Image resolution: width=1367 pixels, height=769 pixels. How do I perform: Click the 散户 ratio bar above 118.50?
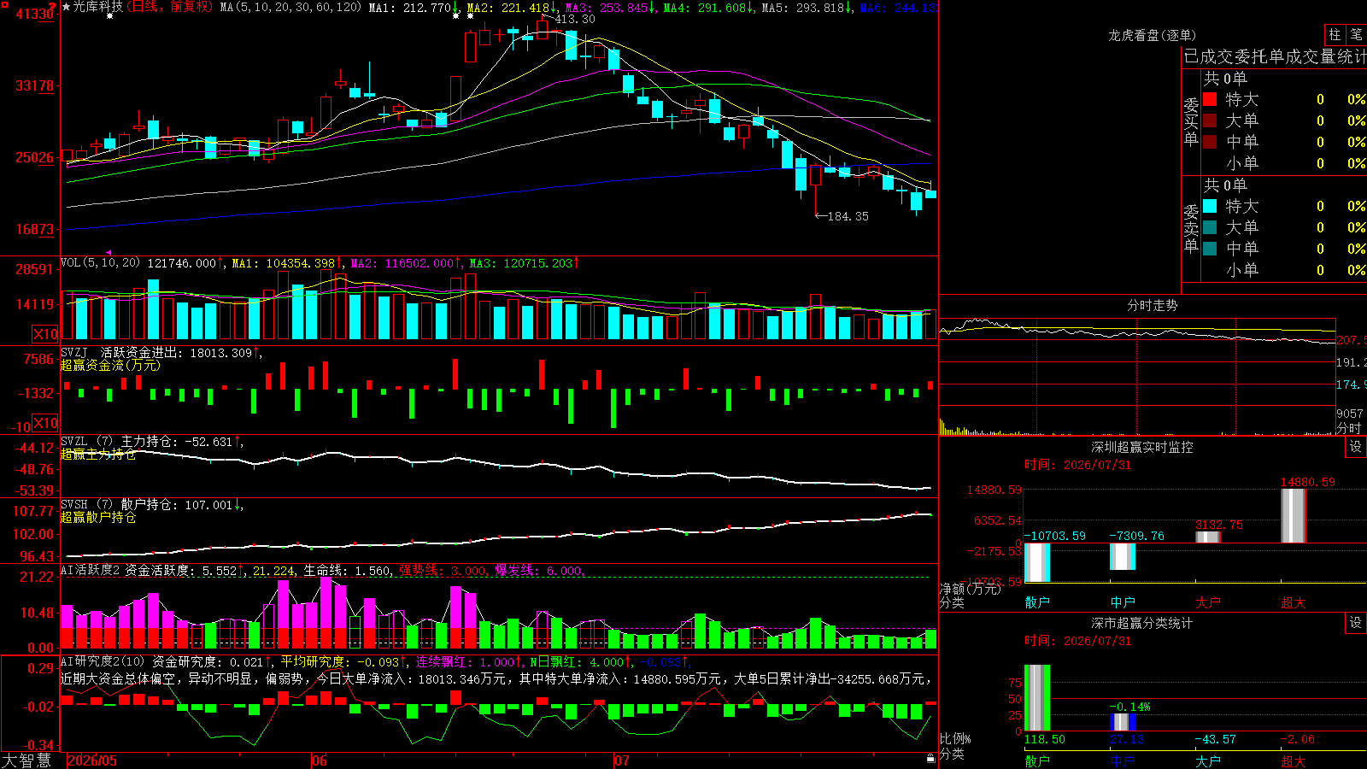1037,698
